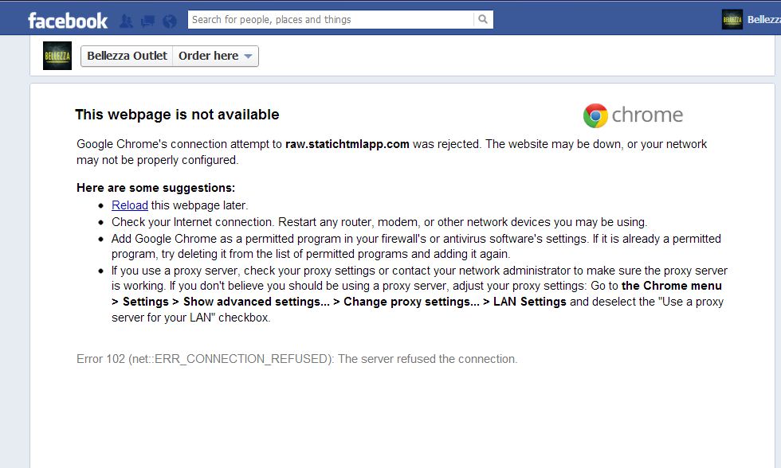781x468 pixels.
Task: Click the Chrome logo icon
Action: pyautogui.click(x=595, y=115)
